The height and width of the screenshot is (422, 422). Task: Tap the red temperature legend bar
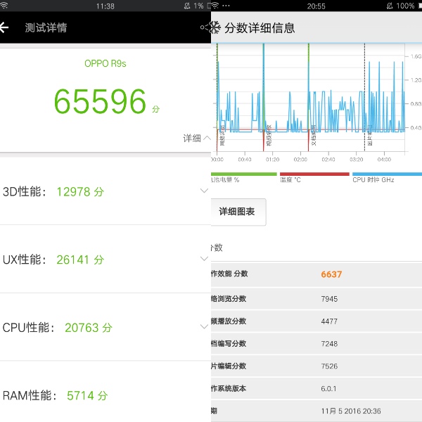coord(314,174)
